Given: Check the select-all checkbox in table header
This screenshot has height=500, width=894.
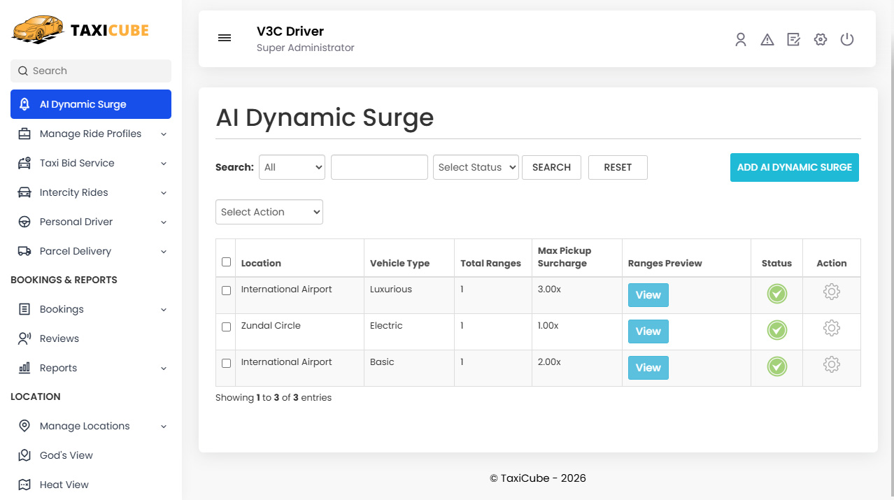Looking at the screenshot, I should [x=226, y=262].
